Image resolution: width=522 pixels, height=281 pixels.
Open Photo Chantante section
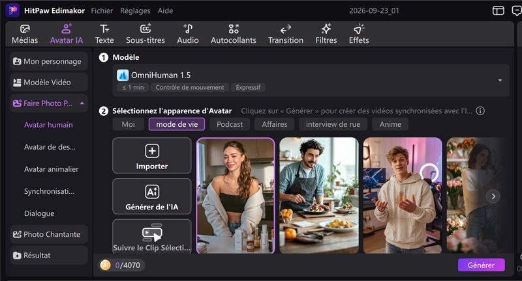[49, 234]
